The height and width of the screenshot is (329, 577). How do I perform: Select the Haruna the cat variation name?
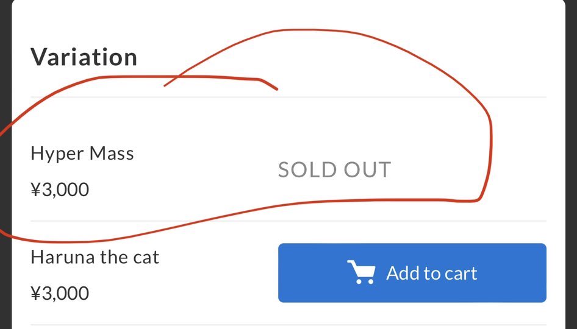[x=95, y=257]
